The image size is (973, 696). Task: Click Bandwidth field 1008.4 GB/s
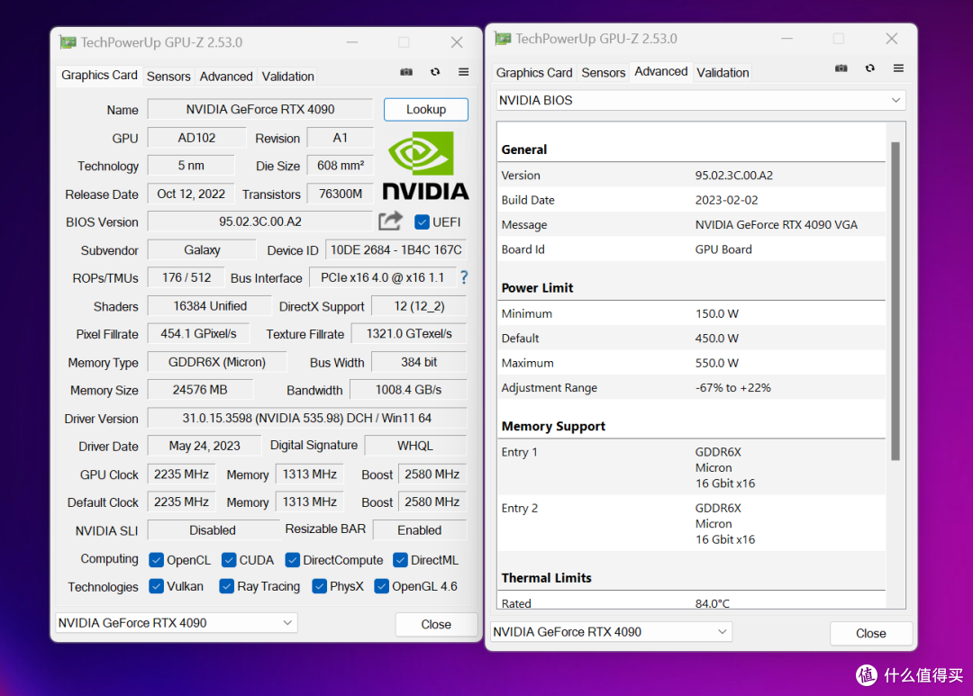click(x=408, y=390)
